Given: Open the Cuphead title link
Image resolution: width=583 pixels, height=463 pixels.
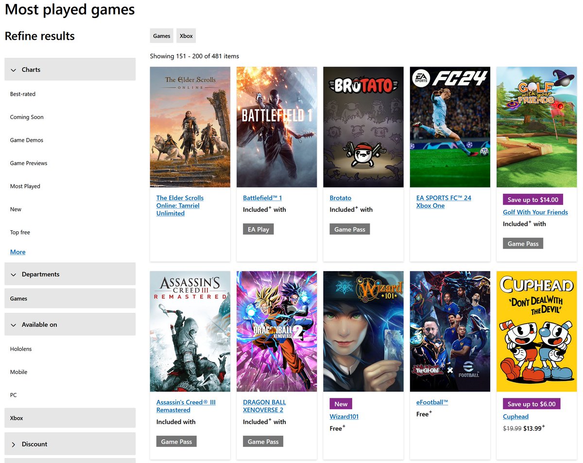Looking at the screenshot, I should point(516,416).
